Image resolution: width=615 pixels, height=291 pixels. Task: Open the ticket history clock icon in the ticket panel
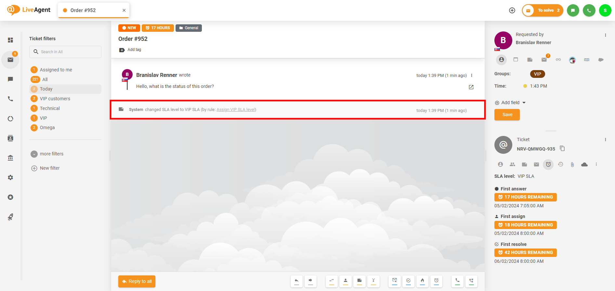(x=560, y=164)
